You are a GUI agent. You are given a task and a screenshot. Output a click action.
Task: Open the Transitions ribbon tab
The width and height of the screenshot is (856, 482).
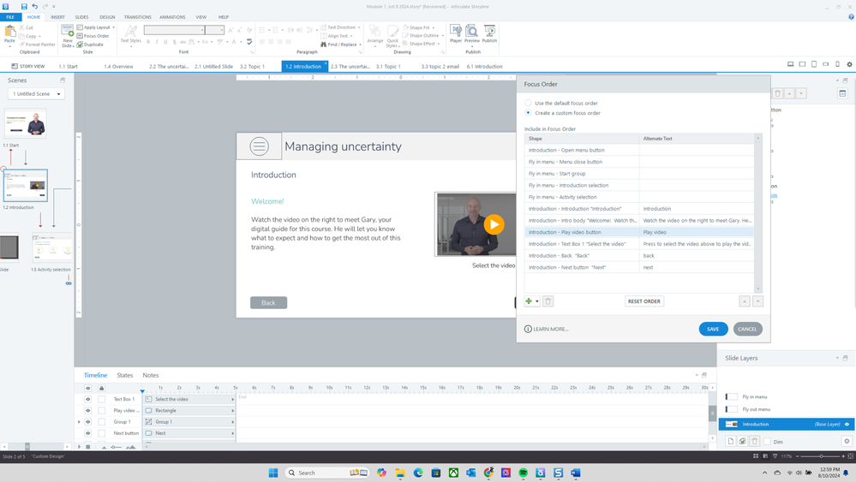coord(137,17)
